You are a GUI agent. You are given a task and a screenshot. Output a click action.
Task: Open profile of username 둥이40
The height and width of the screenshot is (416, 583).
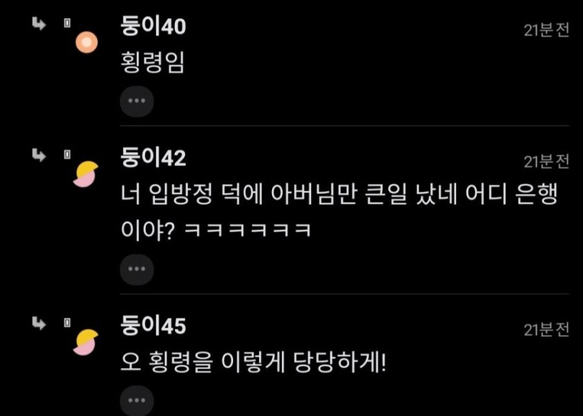pyautogui.click(x=153, y=26)
